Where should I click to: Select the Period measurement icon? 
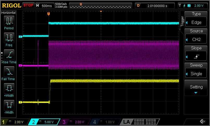click(9, 21)
